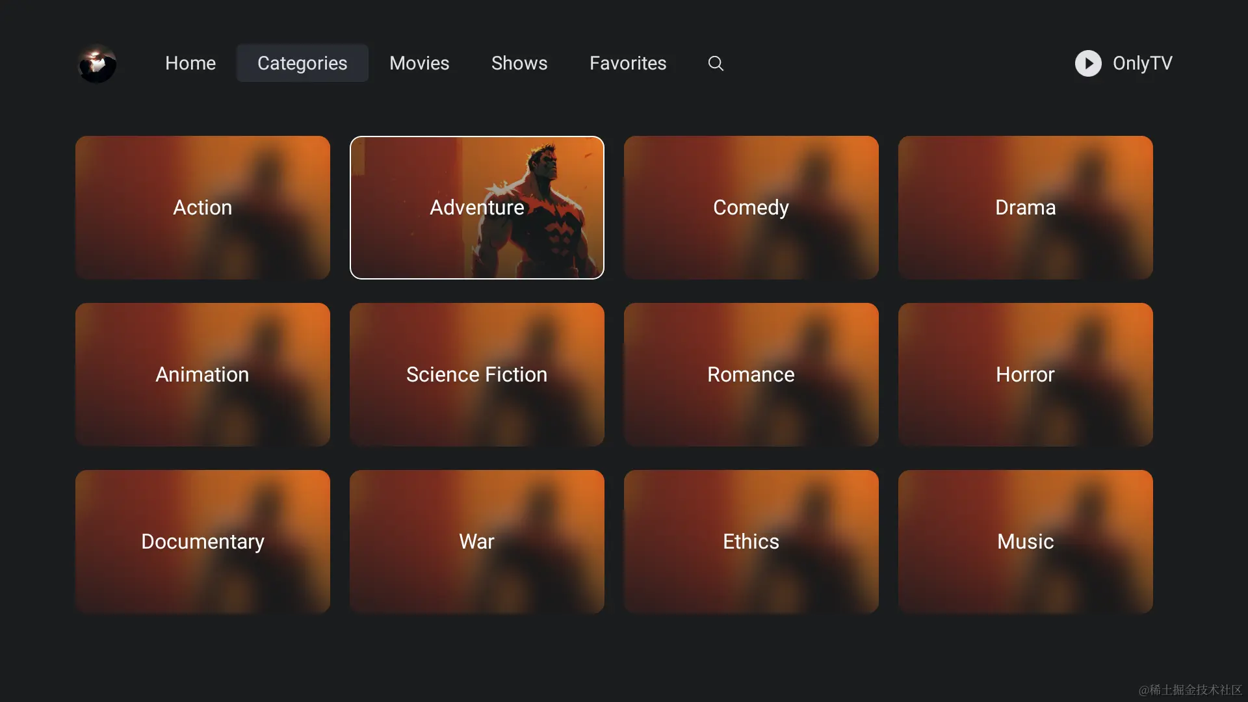
Task: Open the Music category
Action: click(x=1024, y=541)
